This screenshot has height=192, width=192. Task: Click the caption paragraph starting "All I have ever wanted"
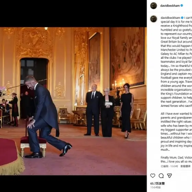pos(176,132)
